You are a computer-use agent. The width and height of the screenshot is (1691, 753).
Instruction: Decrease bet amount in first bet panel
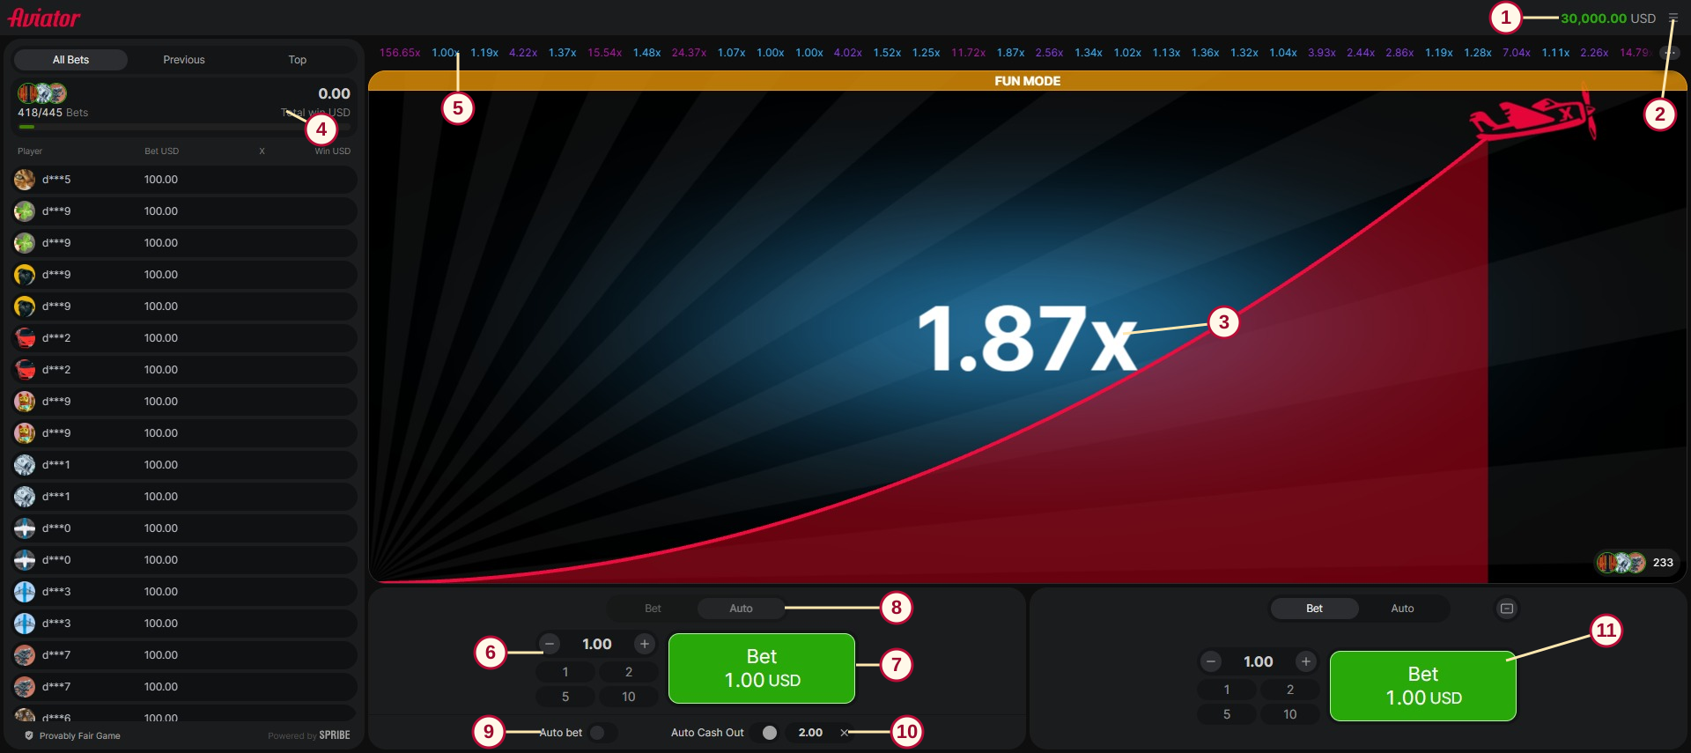coord(550,644)
